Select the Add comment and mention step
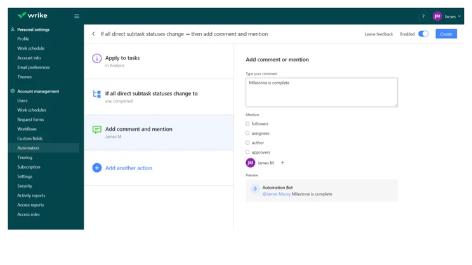The image size is (472, 265). point(159,132)
